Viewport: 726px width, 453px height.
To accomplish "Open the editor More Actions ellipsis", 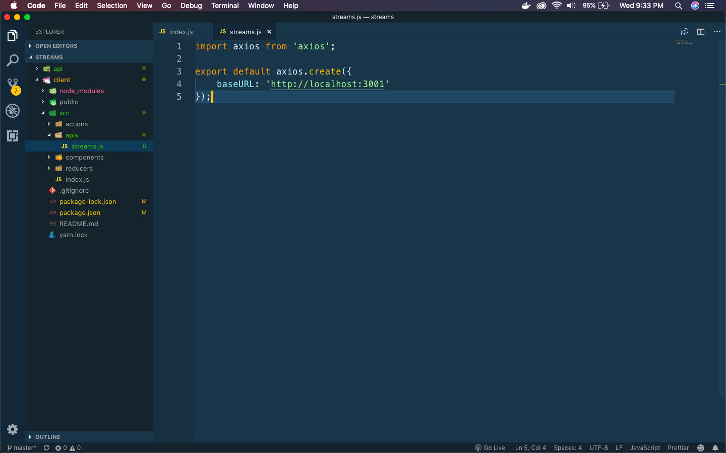I will 717,32.
